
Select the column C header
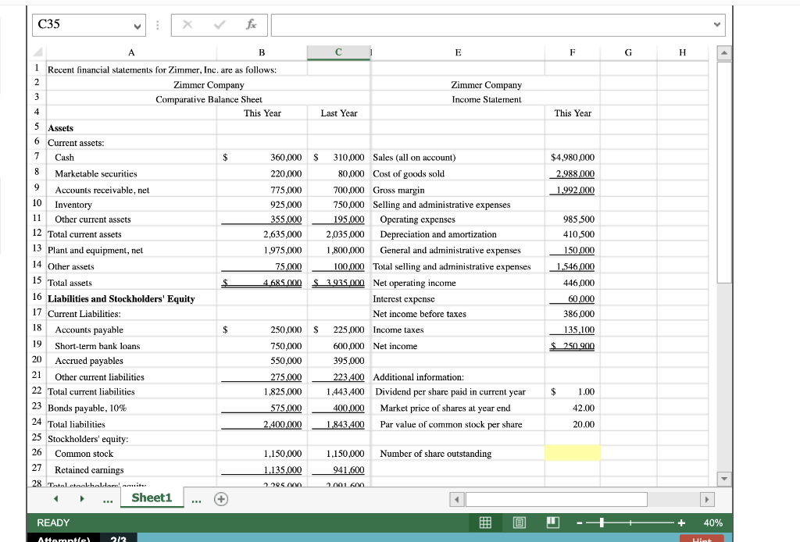tap(338, 52)
